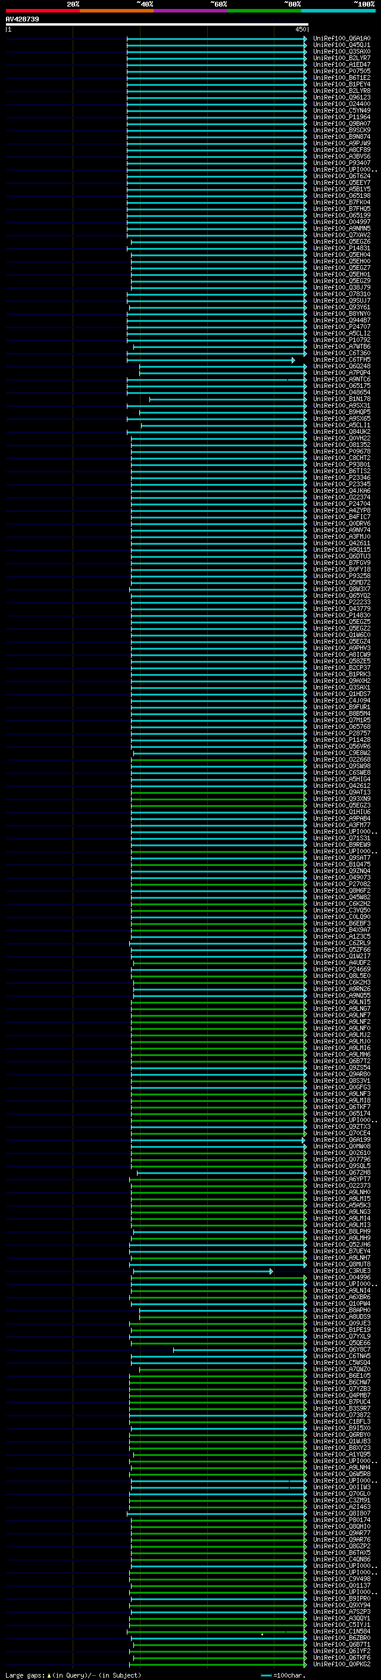Image resolution: width=381 pixels, height=1680 pixels.
Task: Select the UniRef100_B9N874 entry
Action: pos(342,136)
